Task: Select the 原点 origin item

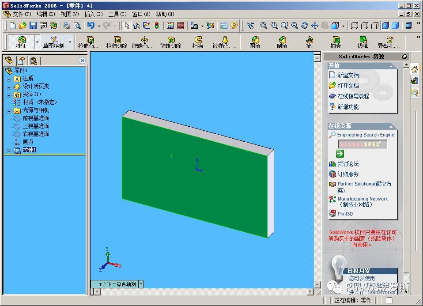Action: coord(28,142)
